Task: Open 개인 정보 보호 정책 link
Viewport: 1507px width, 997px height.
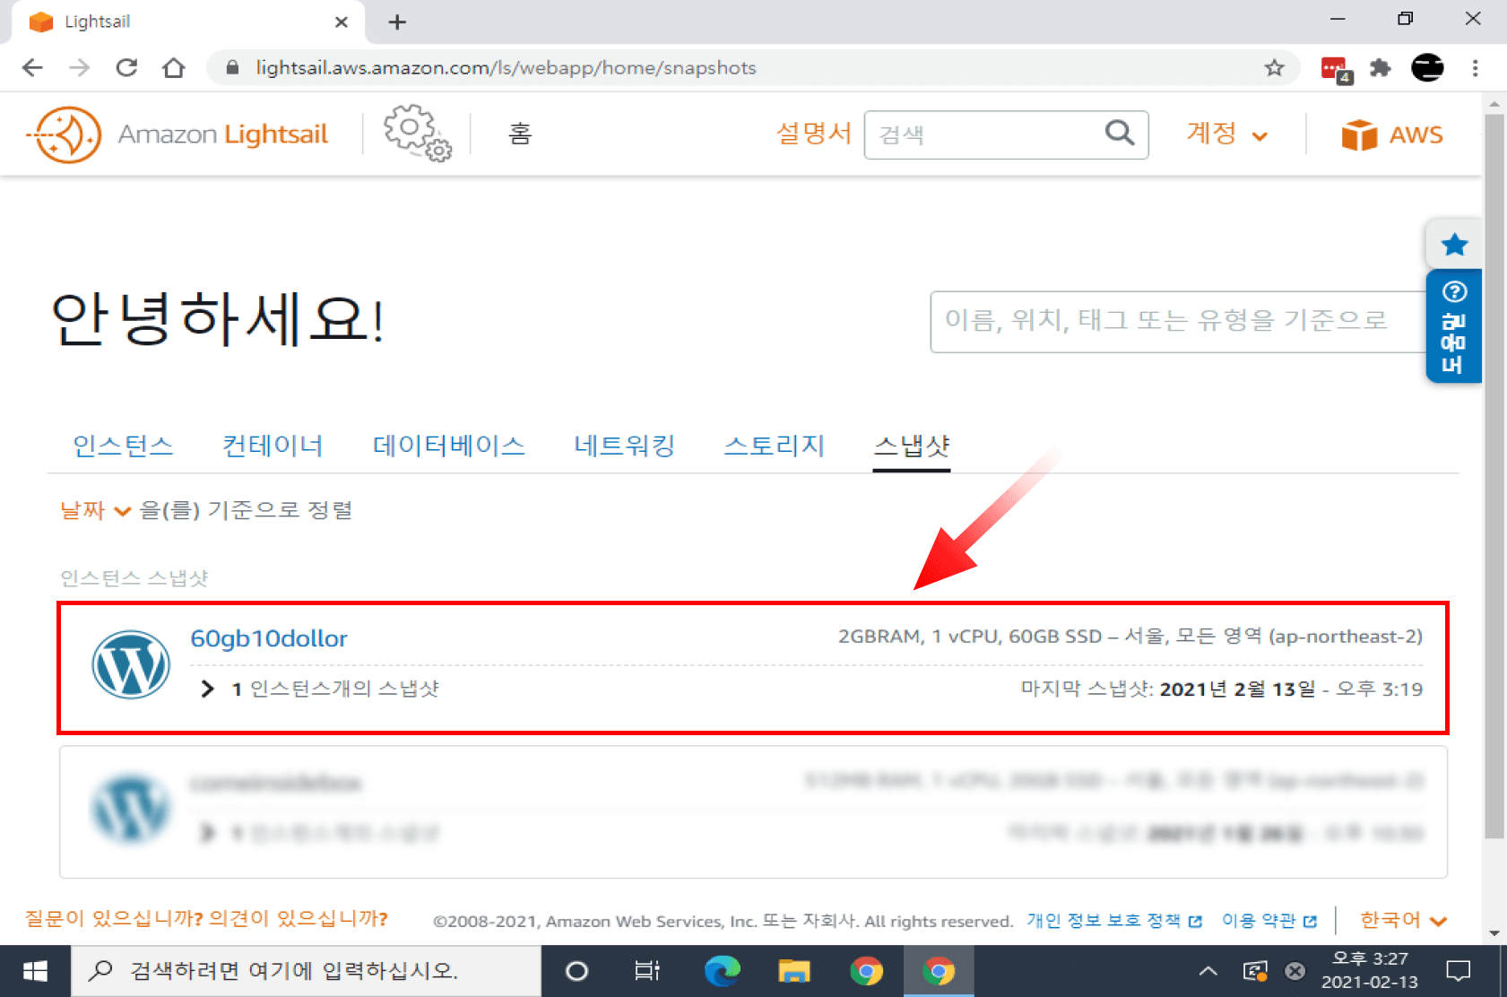Action: click(x=1113, y=921)
